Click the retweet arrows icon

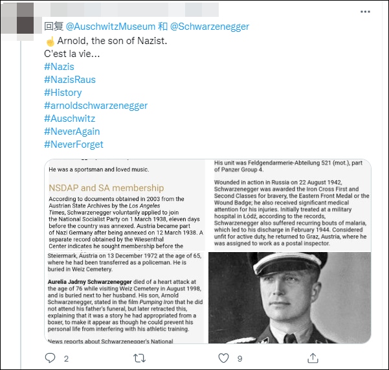(139, 358)
